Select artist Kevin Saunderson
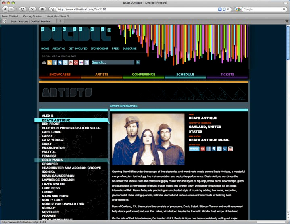 (x=58, y=176)
